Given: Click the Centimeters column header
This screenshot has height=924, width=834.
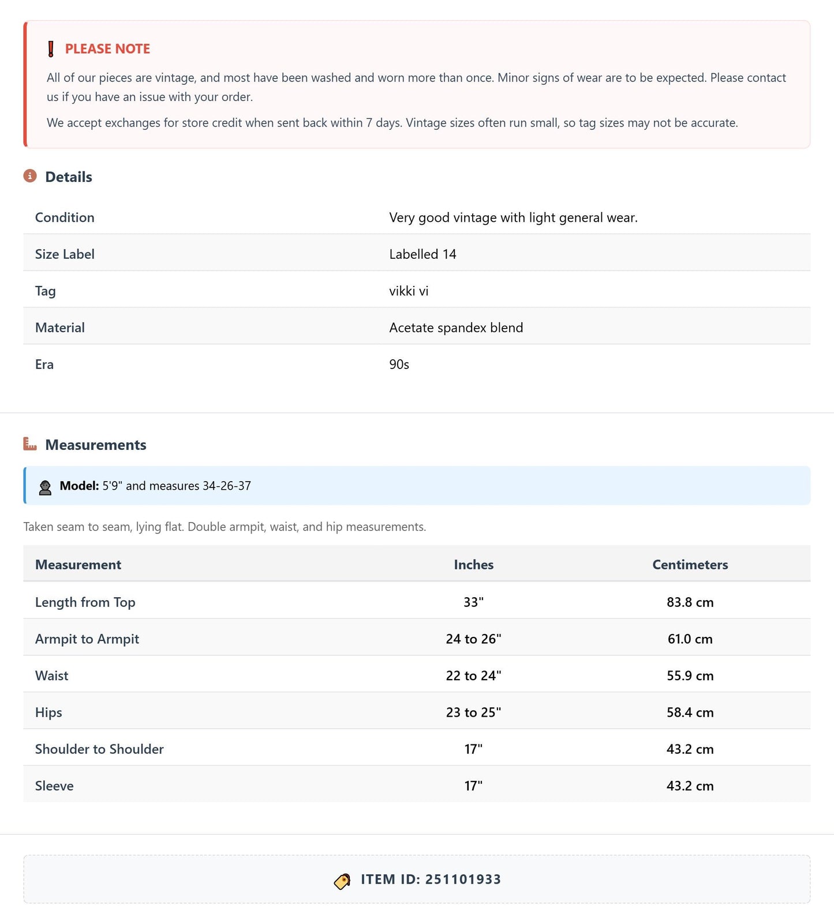Looking at the screenshot, I should [x=690, y=565].
